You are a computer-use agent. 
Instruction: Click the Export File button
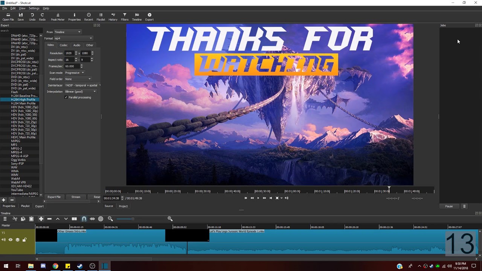[x=54, y=197]
